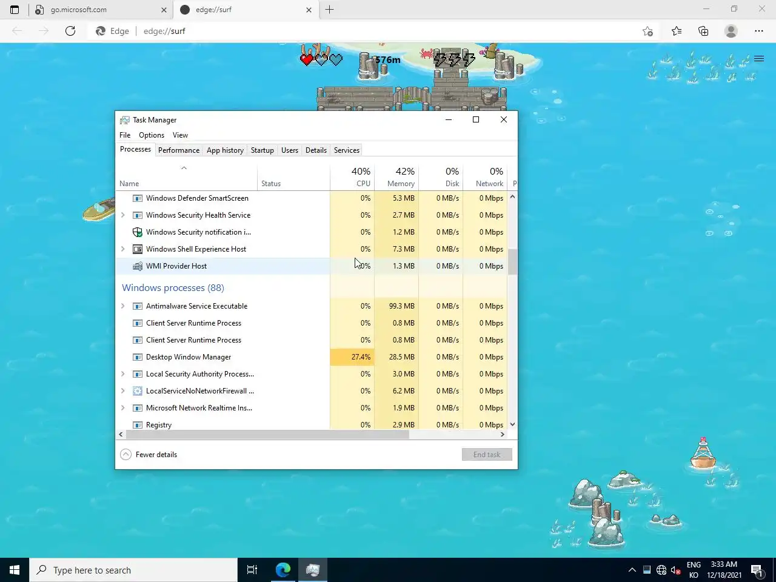Viewport: 776px width, 582px height.
Task: Switch to App history tab
Action: (225, 150)
